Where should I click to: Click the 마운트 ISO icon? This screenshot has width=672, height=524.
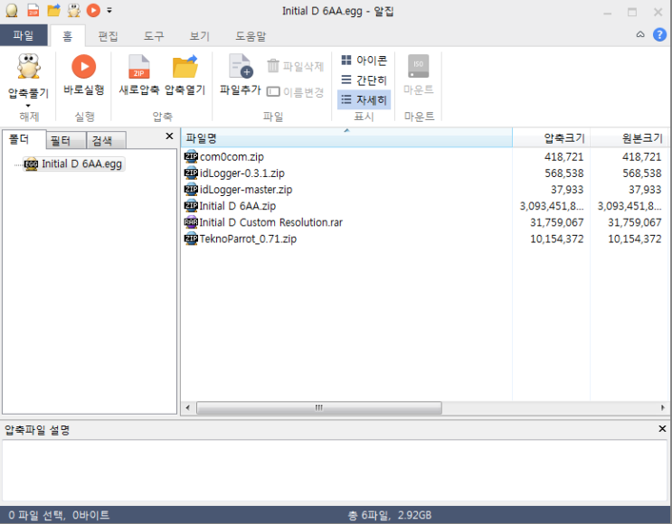(x=418, y=66)
